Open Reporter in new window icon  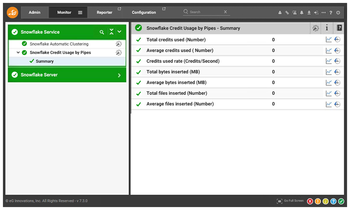[x=119, y=9]
